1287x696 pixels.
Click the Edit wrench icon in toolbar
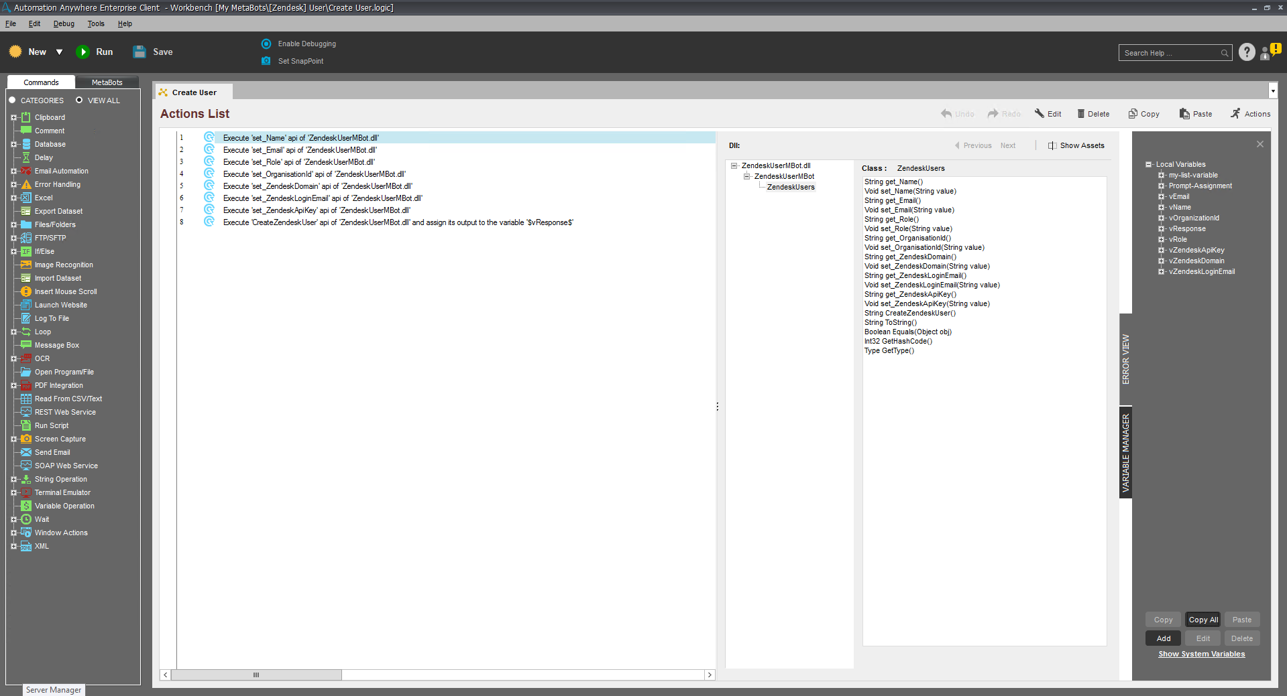1039,114
